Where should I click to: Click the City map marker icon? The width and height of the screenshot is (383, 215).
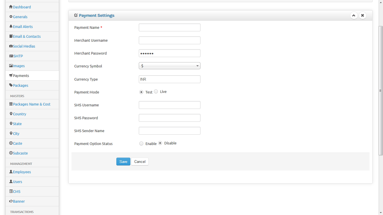point(11,133)
